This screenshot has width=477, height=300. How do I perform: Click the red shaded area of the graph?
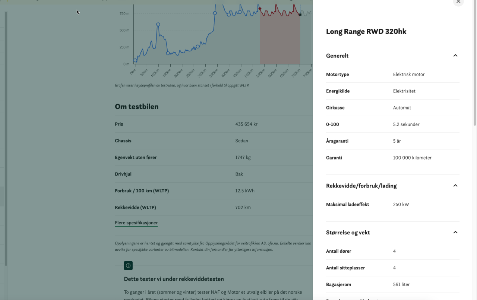(279, 41)
